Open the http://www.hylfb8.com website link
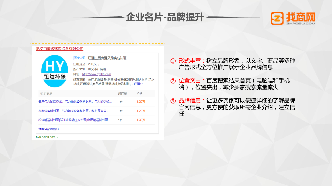This screenshot has height=186, width=332. (x=96, y=74)
